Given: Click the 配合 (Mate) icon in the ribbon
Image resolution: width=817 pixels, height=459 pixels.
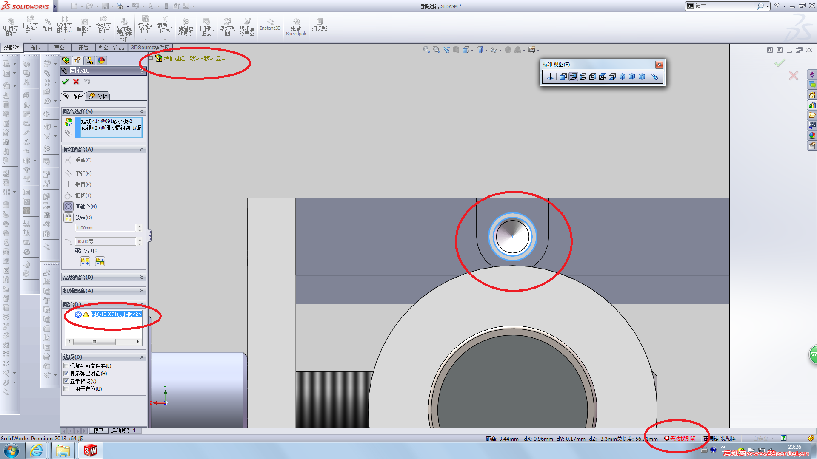Looking at the screenshot, I should [47, 25].
